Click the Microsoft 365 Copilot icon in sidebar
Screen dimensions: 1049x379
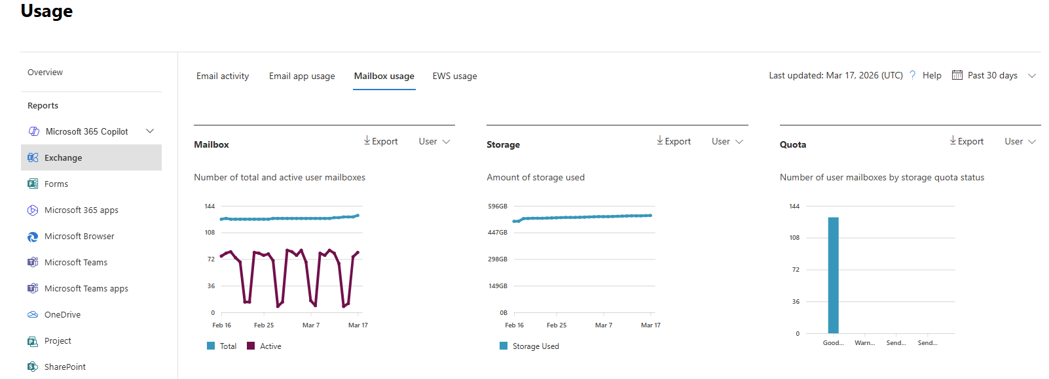click(34, 131)
